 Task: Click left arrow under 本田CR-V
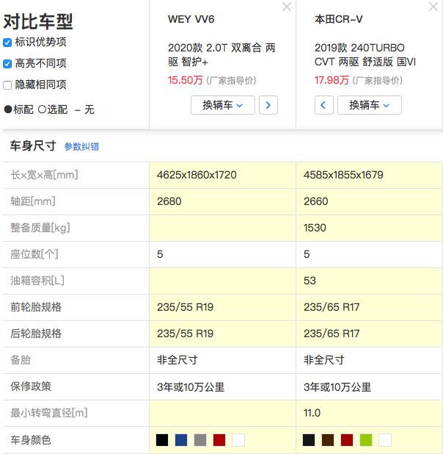[x=323, y=105]
